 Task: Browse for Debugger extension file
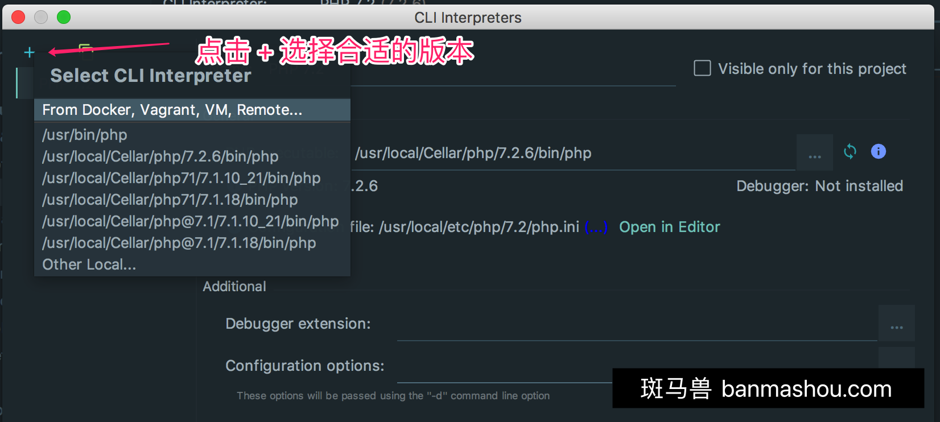pyautogui.click(x=897, y=323)
